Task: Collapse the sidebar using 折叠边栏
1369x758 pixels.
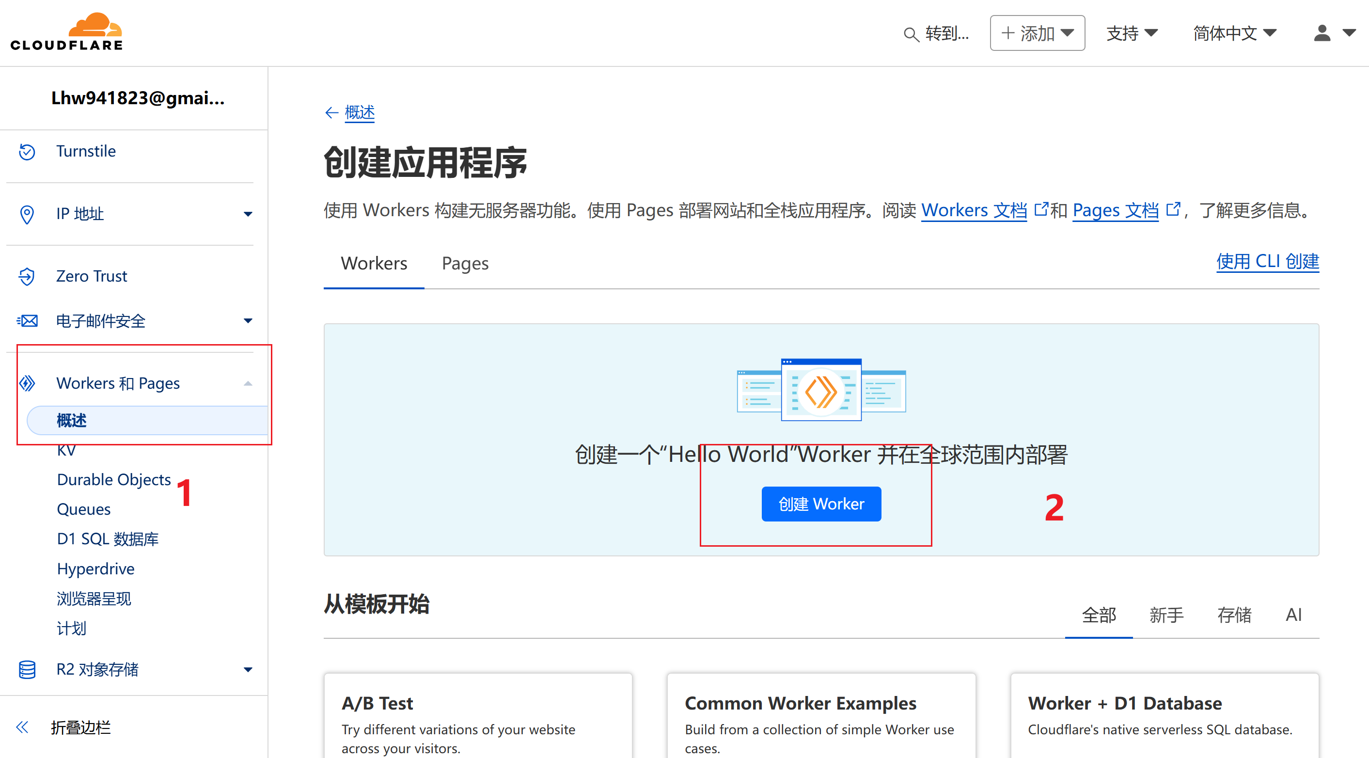Action: (x=81, y=727)
